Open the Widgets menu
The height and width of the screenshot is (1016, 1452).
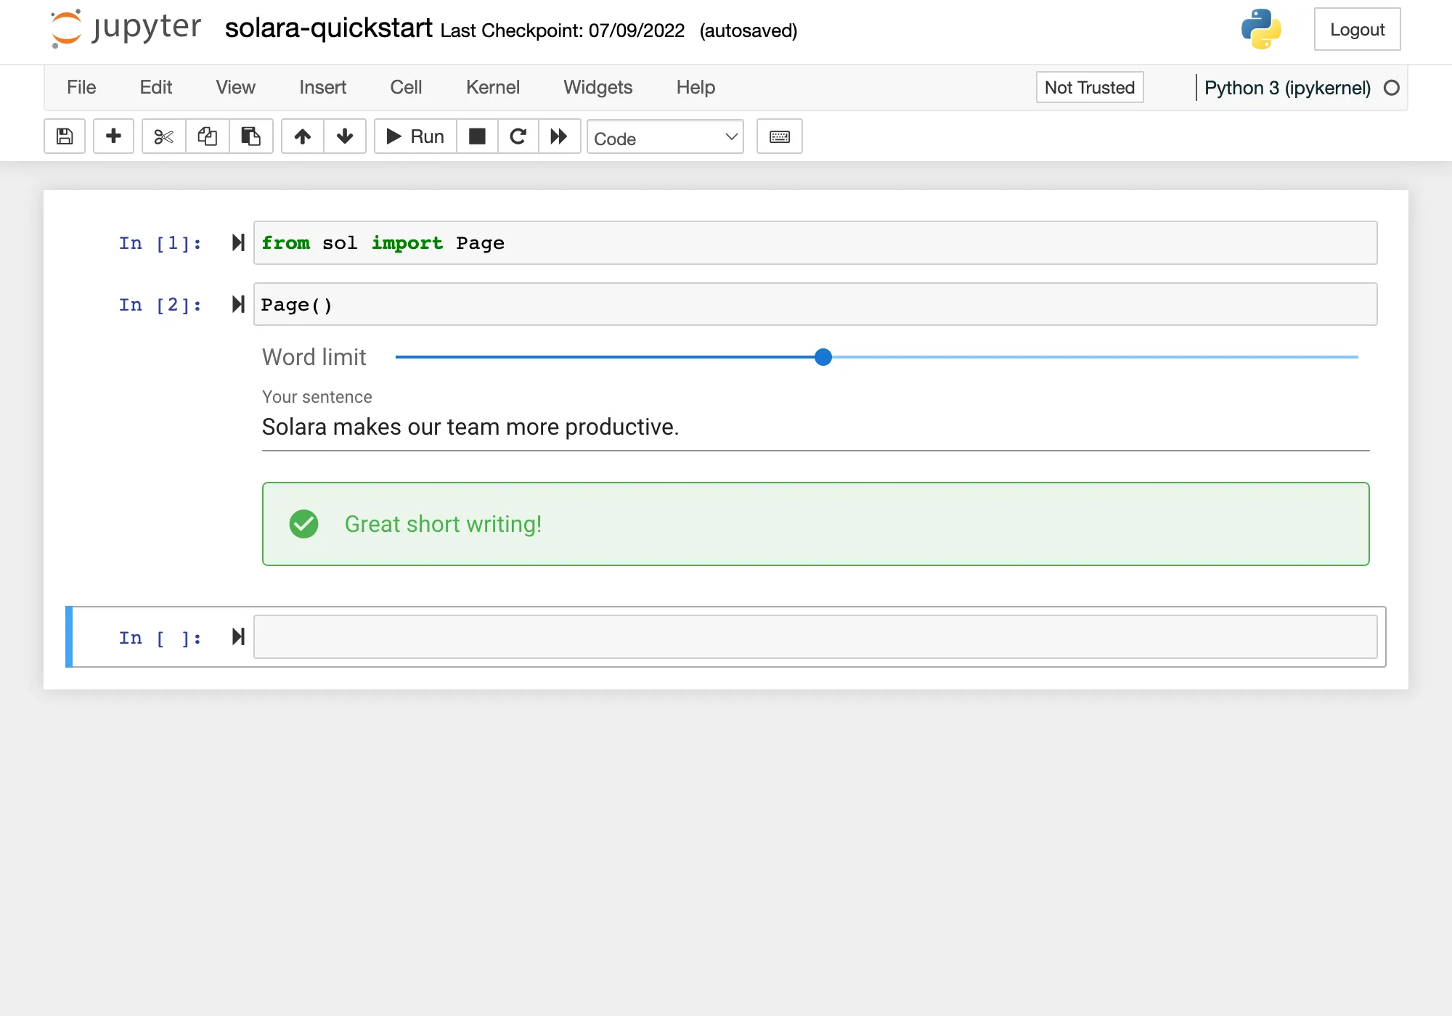(x=597, y=88)
